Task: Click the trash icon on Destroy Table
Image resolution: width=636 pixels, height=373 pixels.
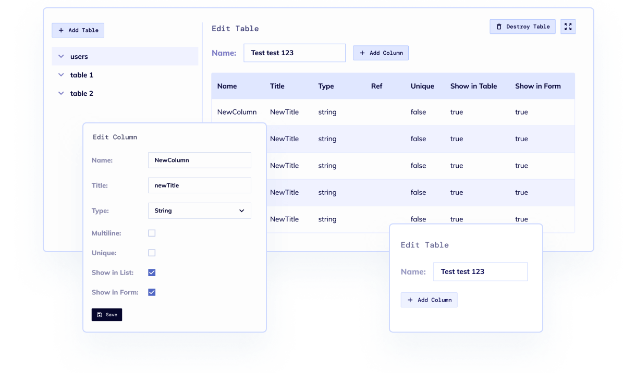Action: click(499, 27)
